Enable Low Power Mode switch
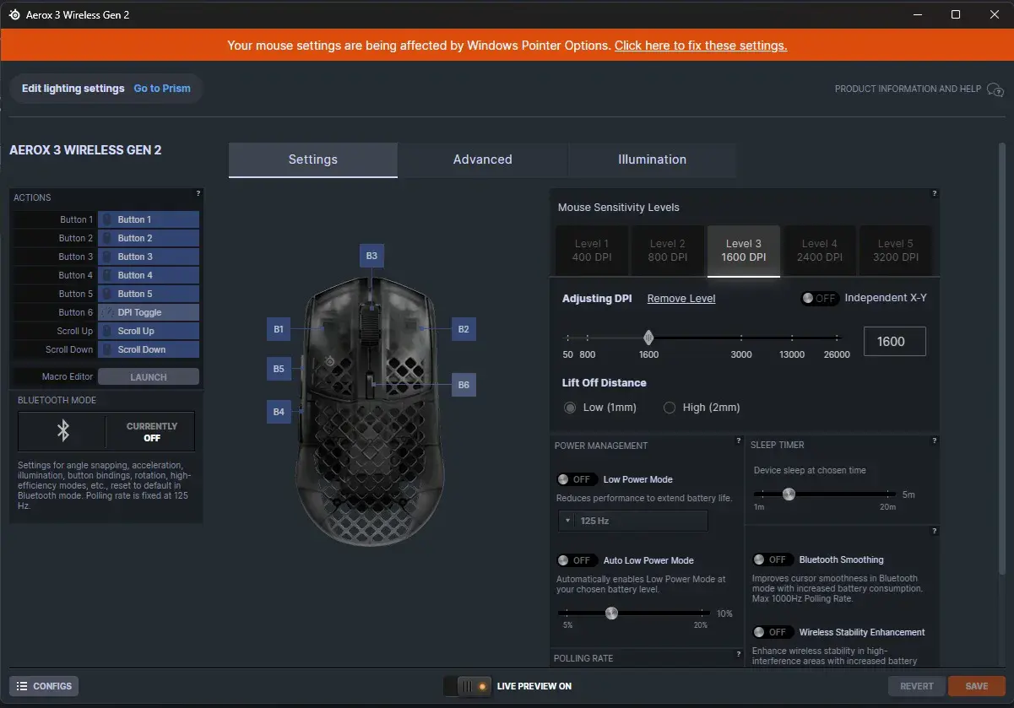 click(576, 479)
